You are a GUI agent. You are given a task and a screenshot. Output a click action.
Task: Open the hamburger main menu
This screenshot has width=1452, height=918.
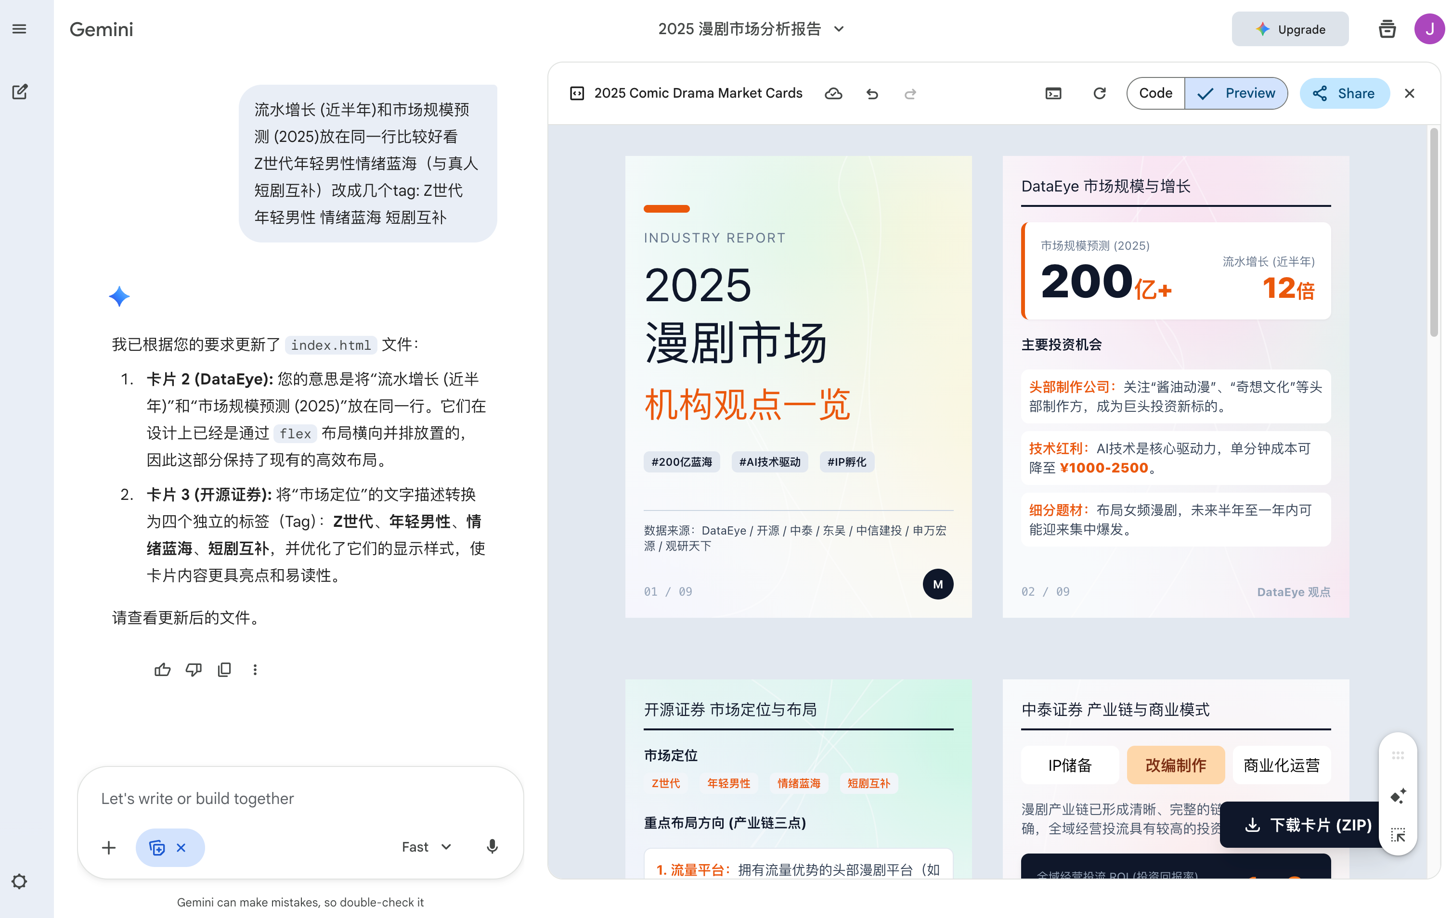(x=19, y=29)
